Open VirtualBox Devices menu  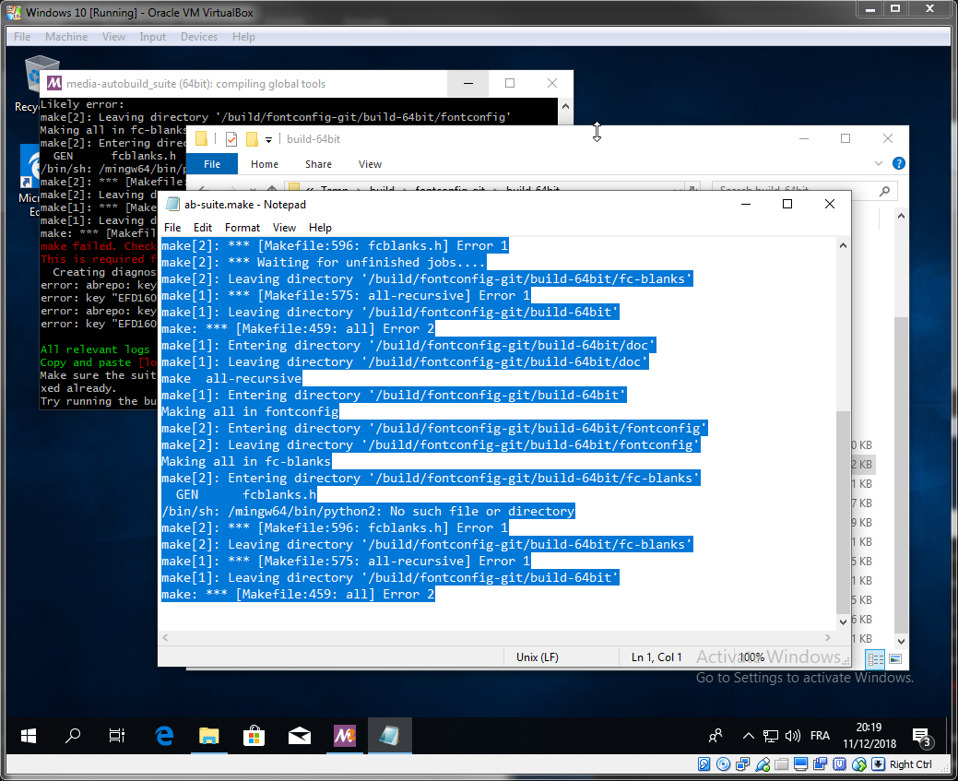coord(199,37)
